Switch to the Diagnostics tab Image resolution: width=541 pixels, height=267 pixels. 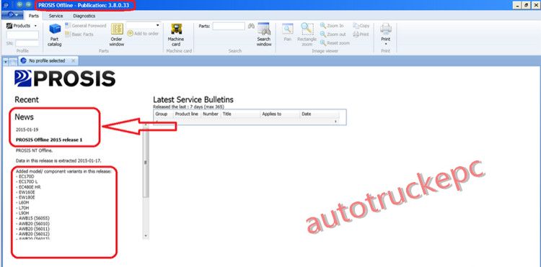pos(84,16)
